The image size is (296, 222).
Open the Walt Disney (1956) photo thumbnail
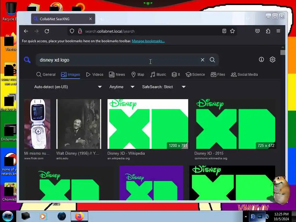click(x=79, y=124)
